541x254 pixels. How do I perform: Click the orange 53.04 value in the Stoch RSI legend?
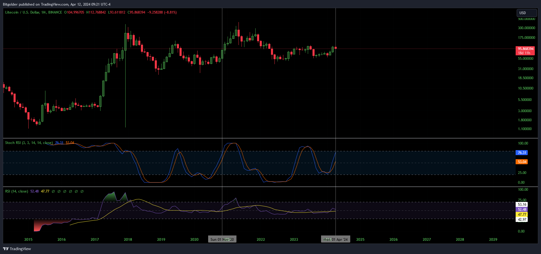point(70,143)
